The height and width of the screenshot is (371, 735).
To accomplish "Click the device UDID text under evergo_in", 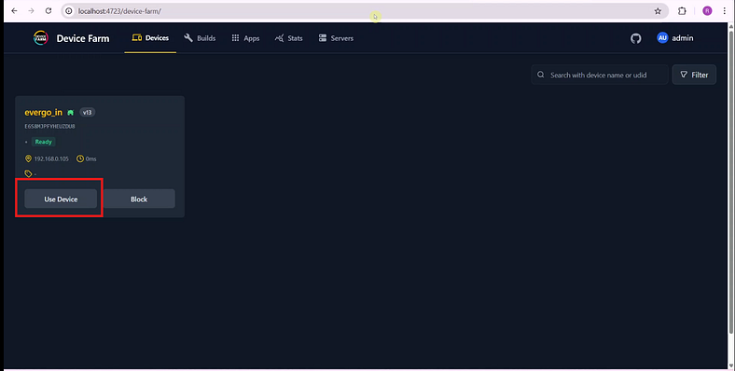I will pyautogui.click(x=49, y=126).
